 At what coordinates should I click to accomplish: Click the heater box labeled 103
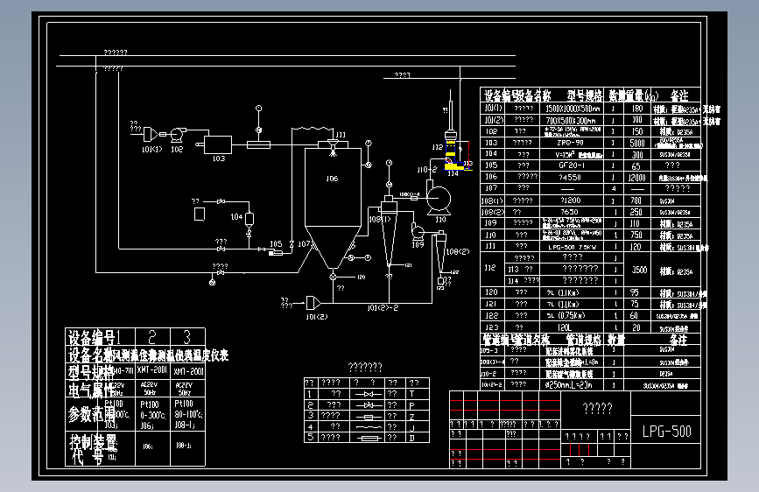coord(217,144)
